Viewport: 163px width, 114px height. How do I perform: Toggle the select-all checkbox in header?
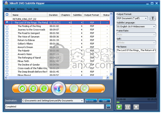coord(7,14)
